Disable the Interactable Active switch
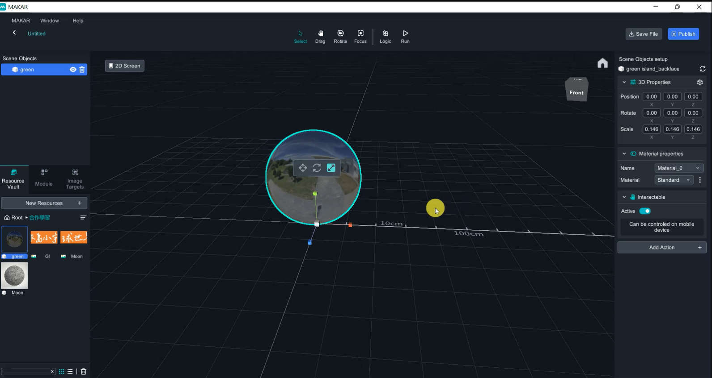Viewport: 712px width, 378px height. [645, 211]
